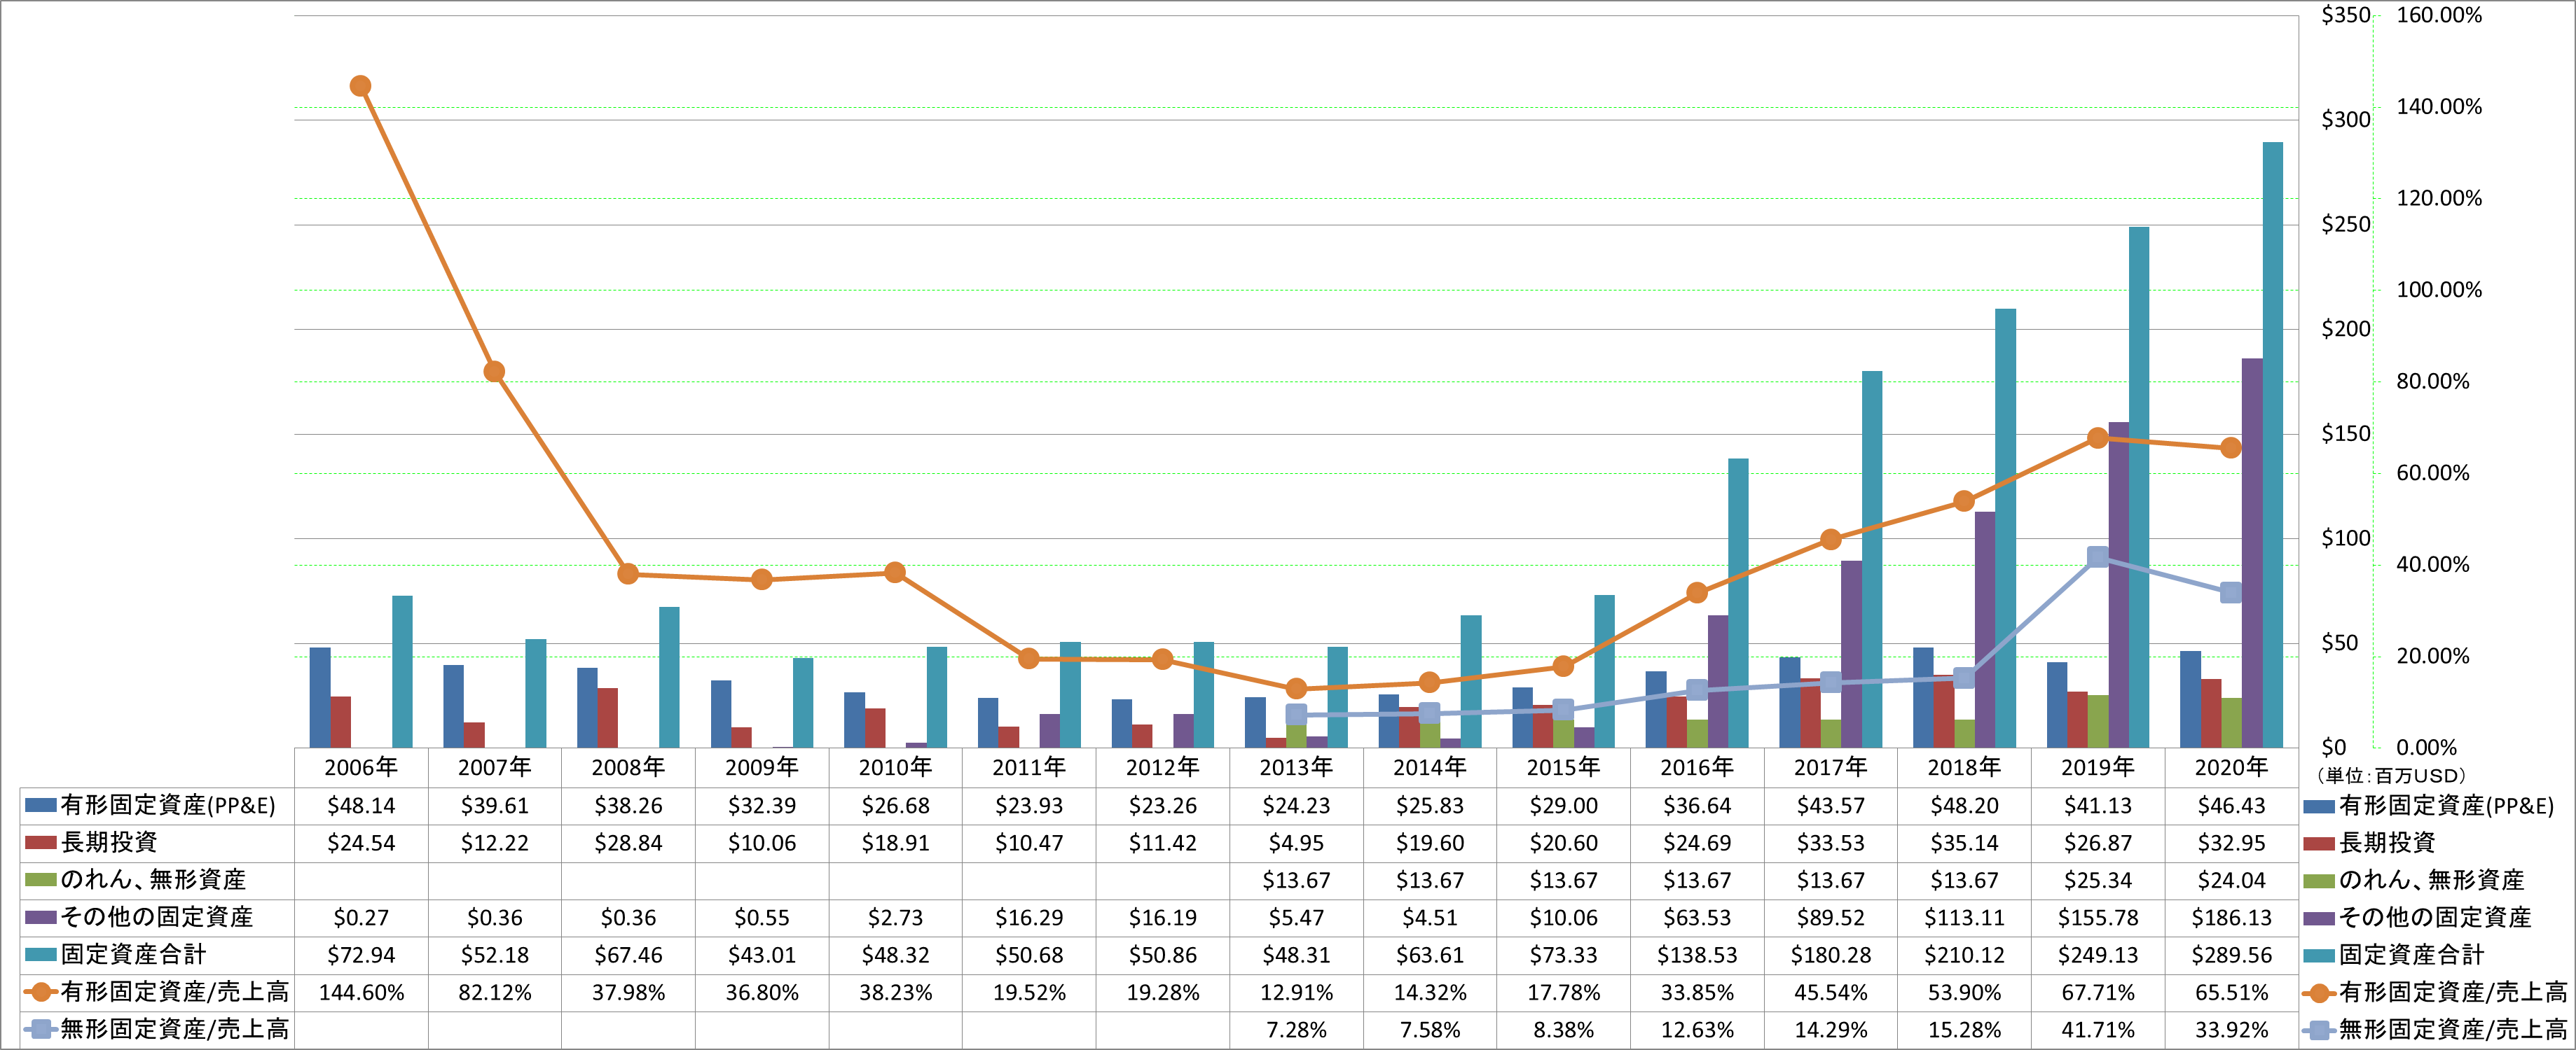The image size is (2576, 1050).
Task: Click the right legend label その他の固定資産
Action: [x=2435, y=917]
